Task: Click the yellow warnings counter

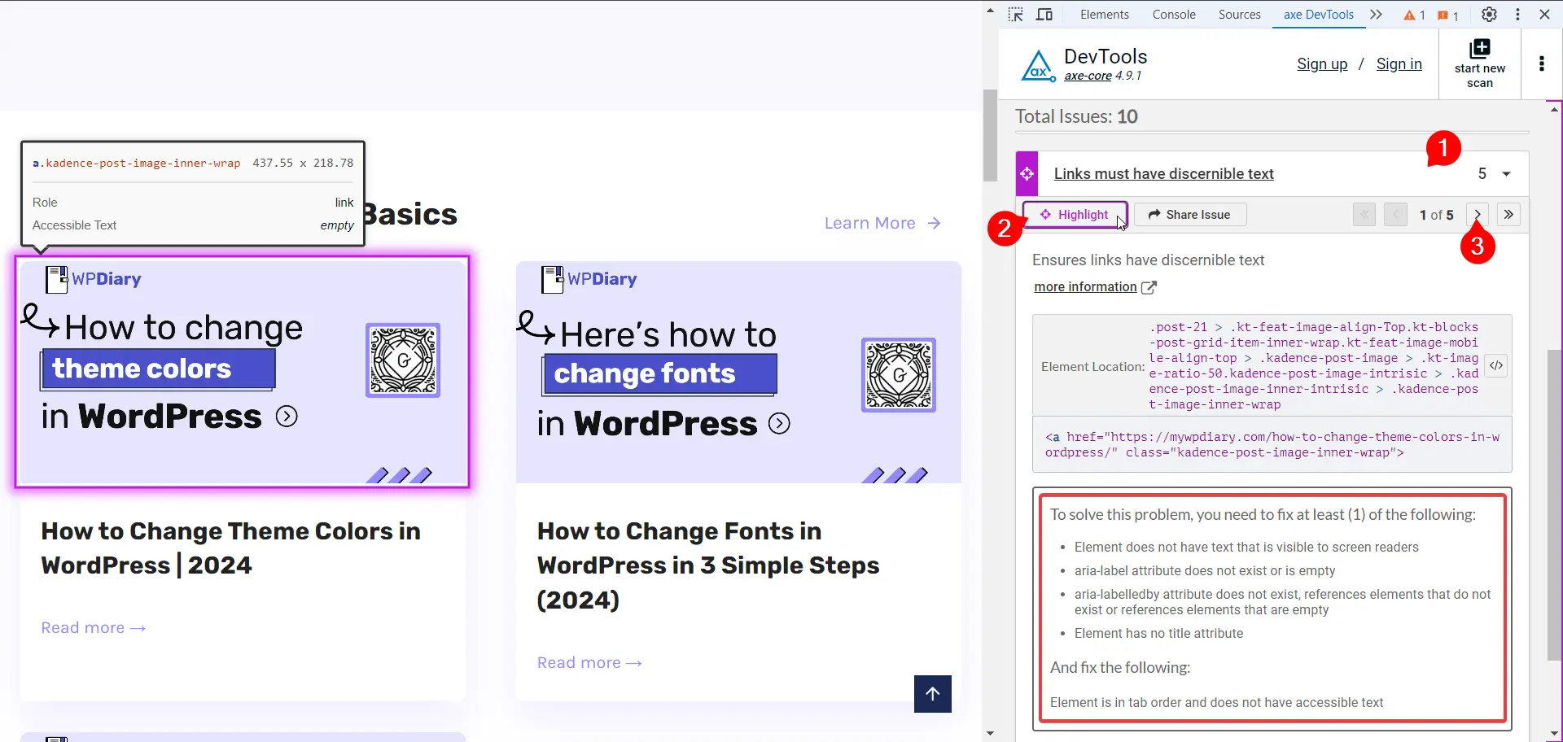Action: point(1414,15)
